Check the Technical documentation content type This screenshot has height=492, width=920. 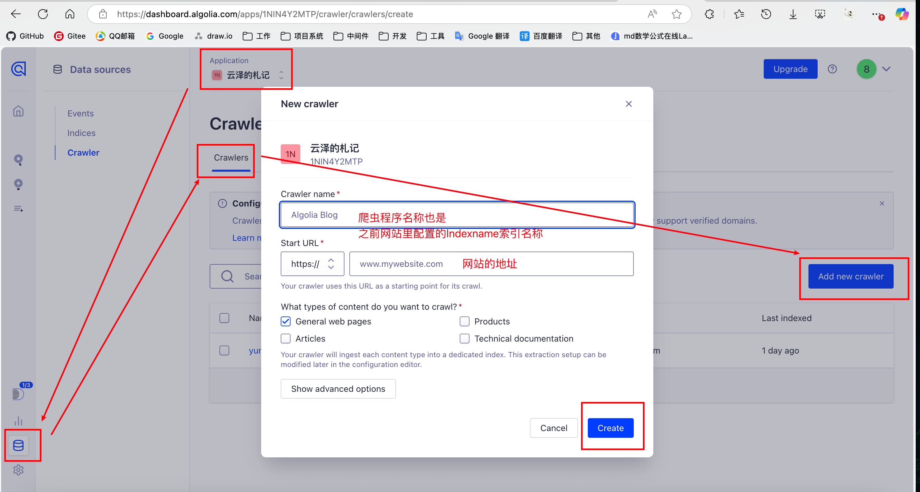coord(464,339)
